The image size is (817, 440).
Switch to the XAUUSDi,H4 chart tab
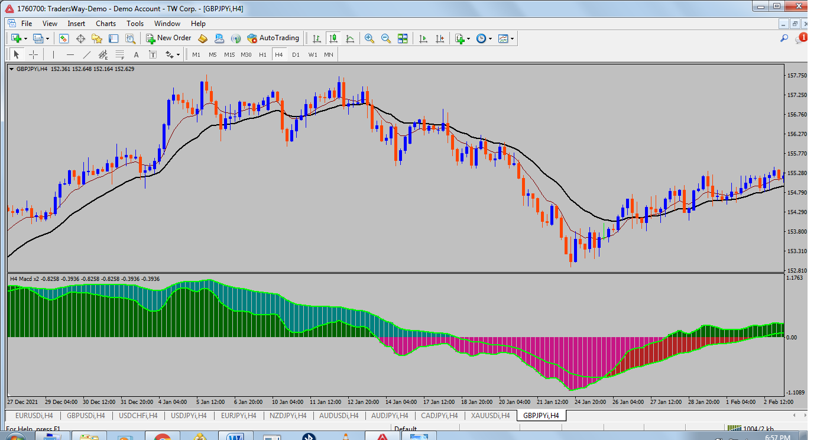491,416
